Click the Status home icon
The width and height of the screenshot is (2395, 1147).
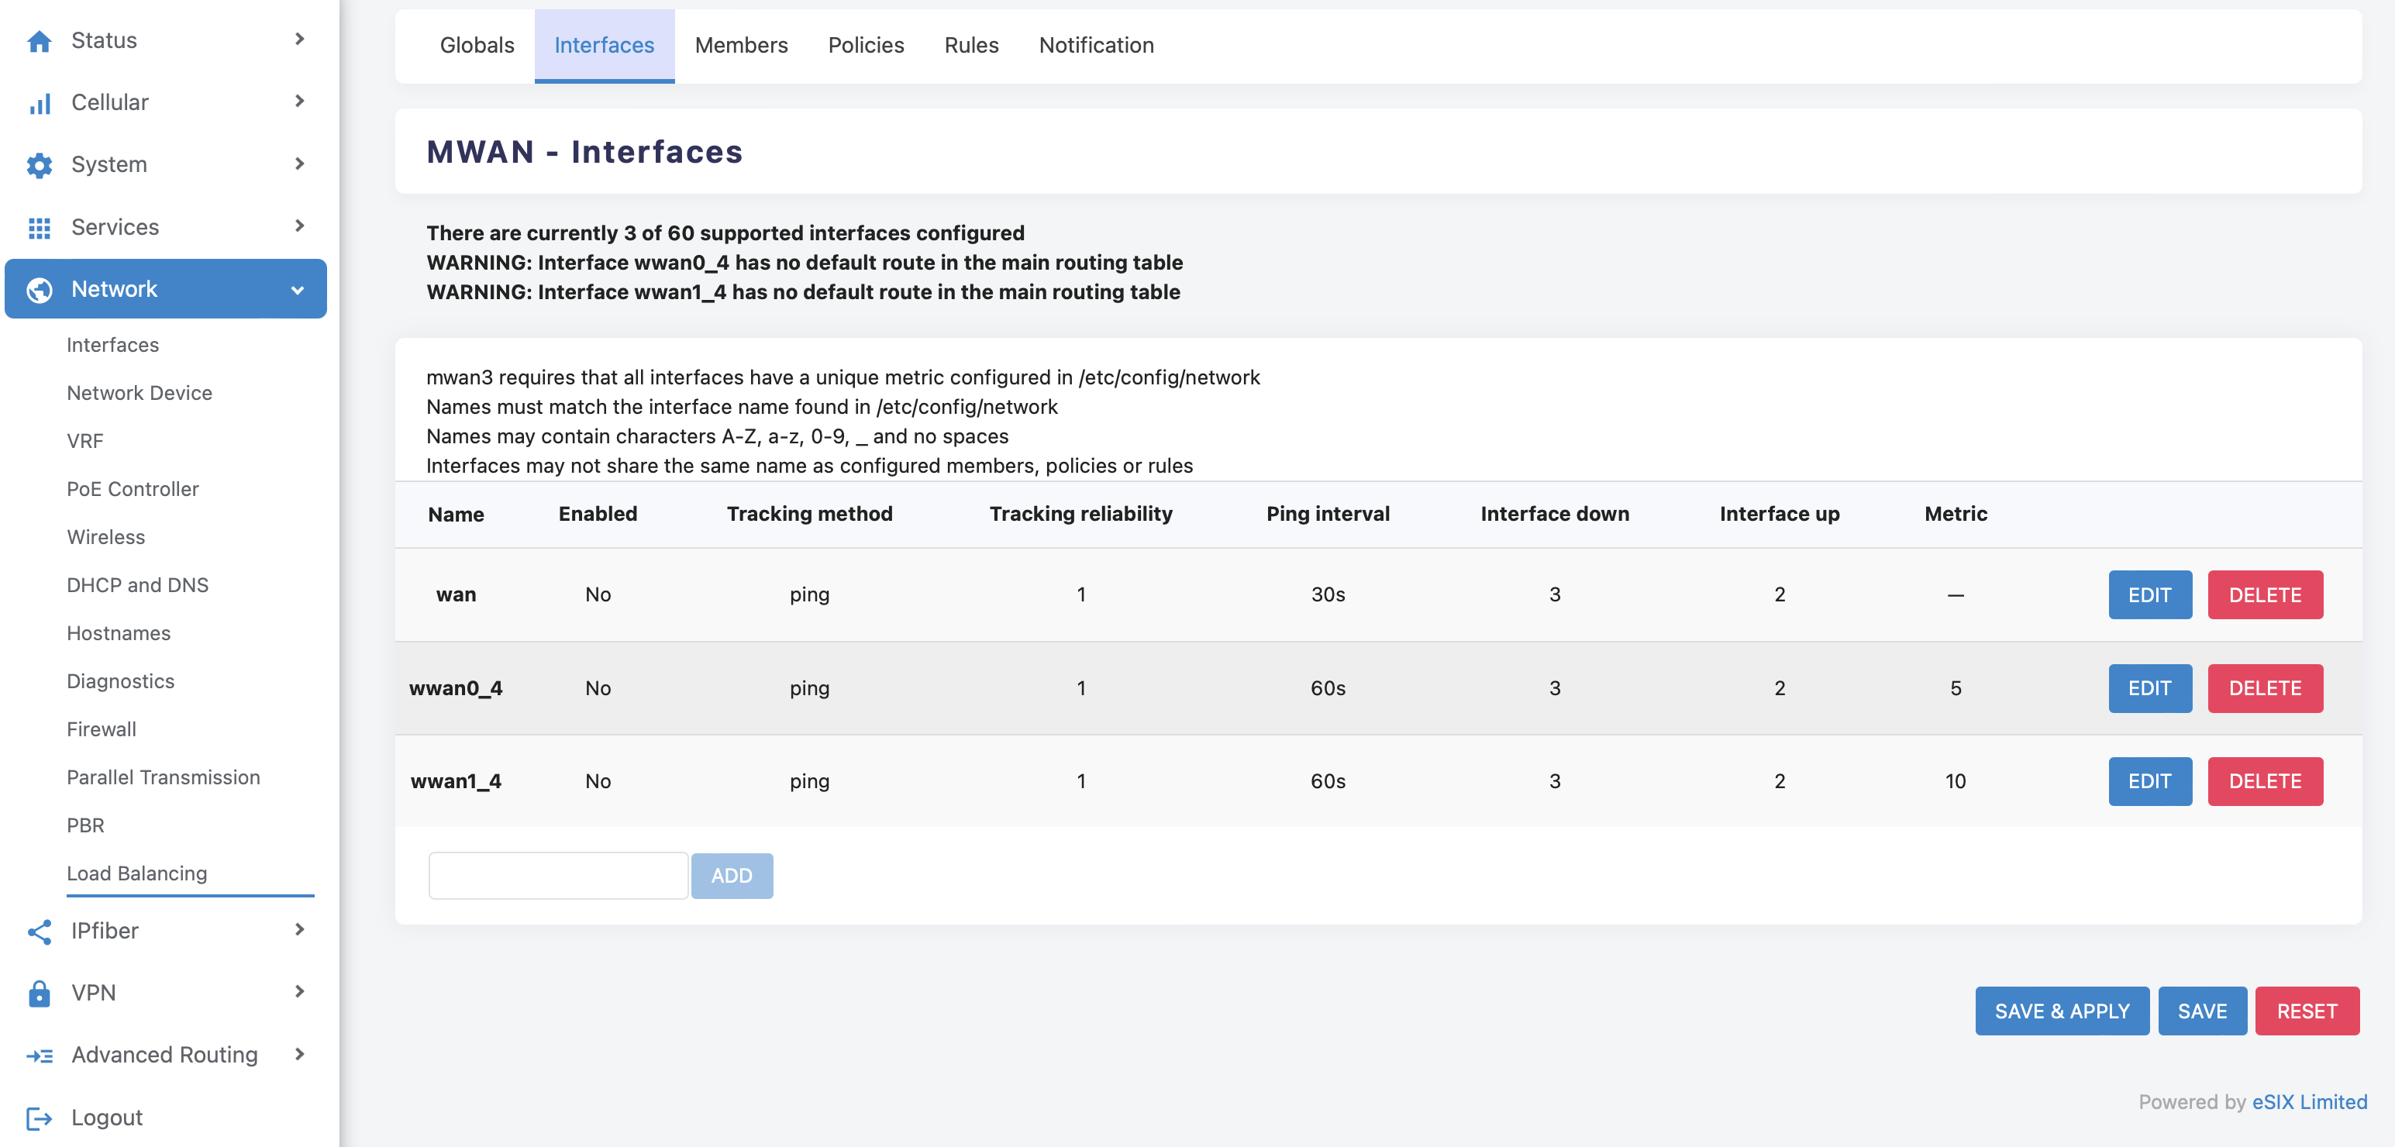[x=39, y=41]
